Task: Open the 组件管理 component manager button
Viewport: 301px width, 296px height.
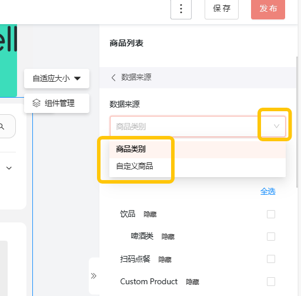Action: coord(56,103)
